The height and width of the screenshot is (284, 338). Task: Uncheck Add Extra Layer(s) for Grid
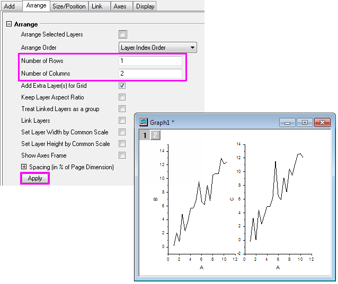coord(122,85)
